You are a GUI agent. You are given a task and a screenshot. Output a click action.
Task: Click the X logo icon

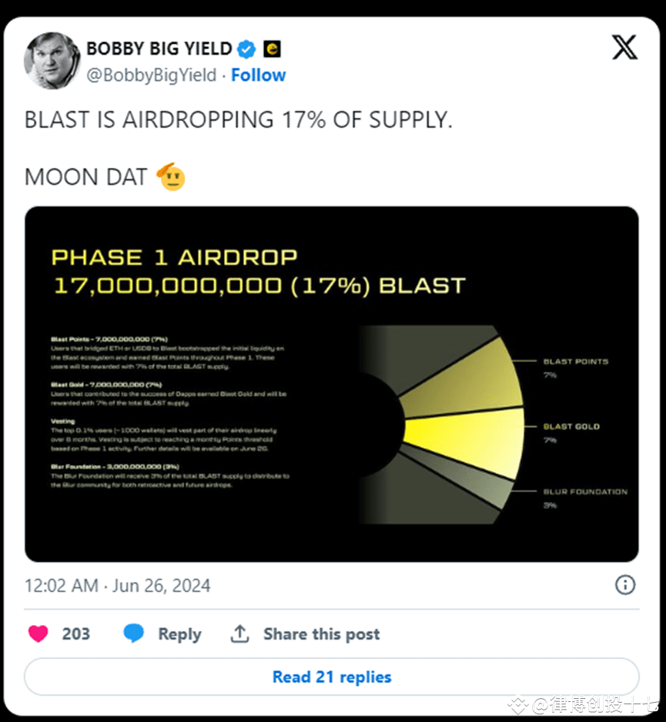click(x=624, y=48)
